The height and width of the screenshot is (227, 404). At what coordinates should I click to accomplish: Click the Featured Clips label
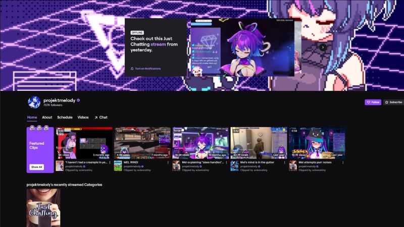tap(36, 145)
